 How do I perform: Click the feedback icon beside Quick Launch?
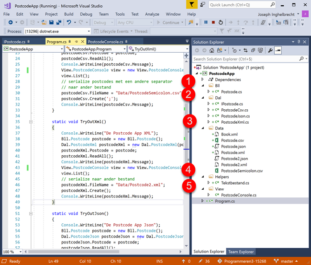click(x=202, y=5)
